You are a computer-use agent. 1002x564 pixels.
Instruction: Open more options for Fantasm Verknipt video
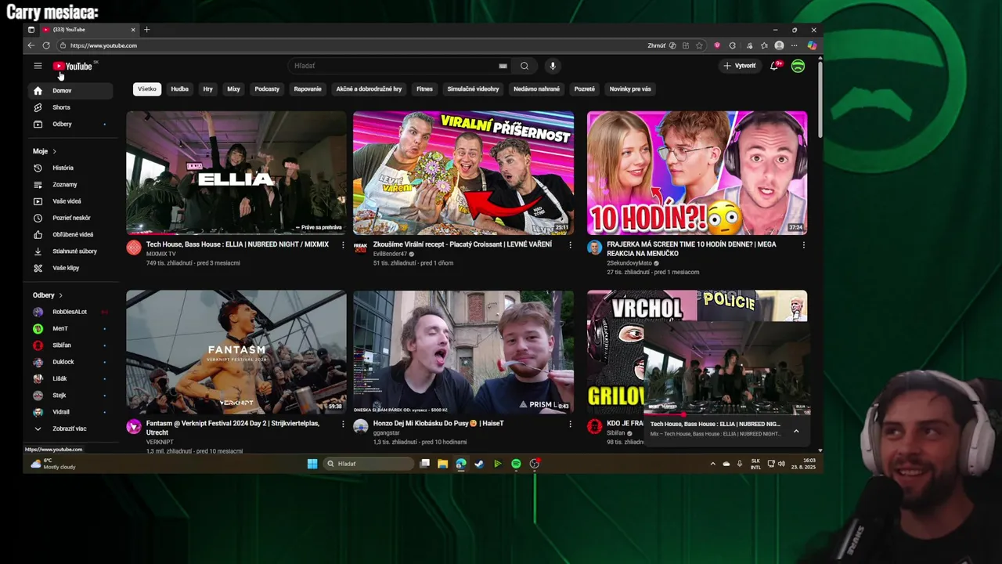click(343, 424)
